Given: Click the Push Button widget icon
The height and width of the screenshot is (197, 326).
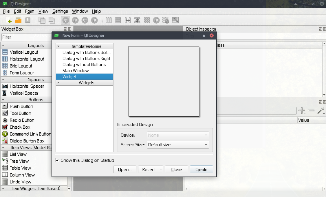Looking at the screenshot, I should click(5, 106).
